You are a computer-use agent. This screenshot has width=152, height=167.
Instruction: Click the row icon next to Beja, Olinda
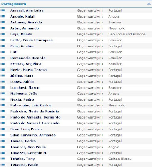click(x=2, y=34)
